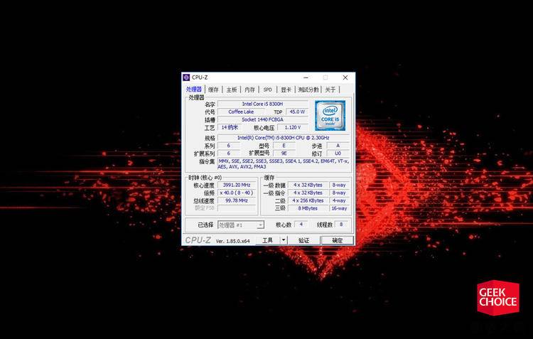Open the 主板 tab
Image resolution: width=533 pixels, height=339 pixels.
(x=232, y=90)
